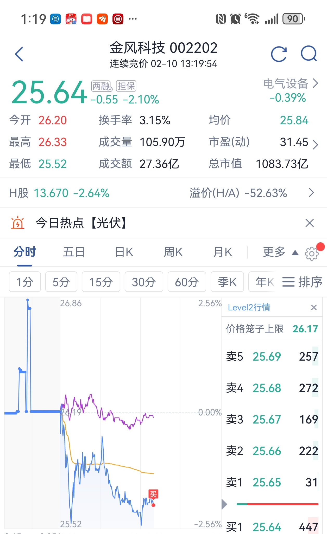
Task: Switch to the 五日 tab
Action: coord(74,252)
